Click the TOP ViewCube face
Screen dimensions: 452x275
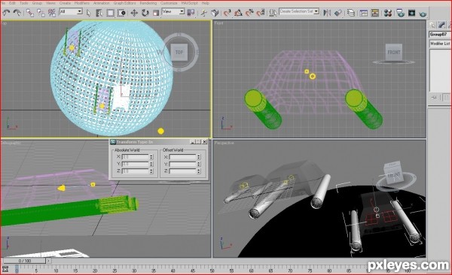tap(179, 52)
